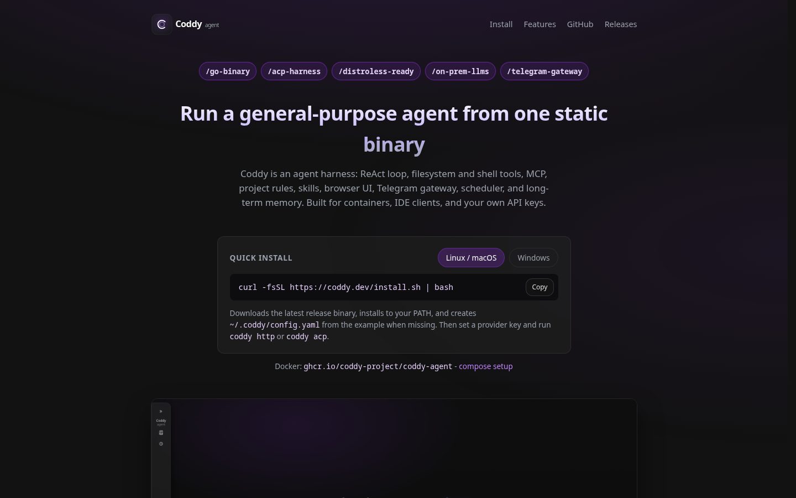Click the /distroless-ready tag pill

click(376, 71)
